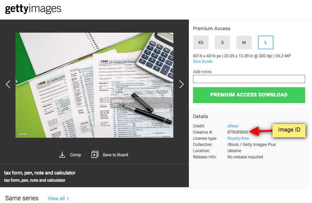The width and height of the screenshot is (312, 203).
Task: Open the Size Guide link
Action: coord(203,61)
